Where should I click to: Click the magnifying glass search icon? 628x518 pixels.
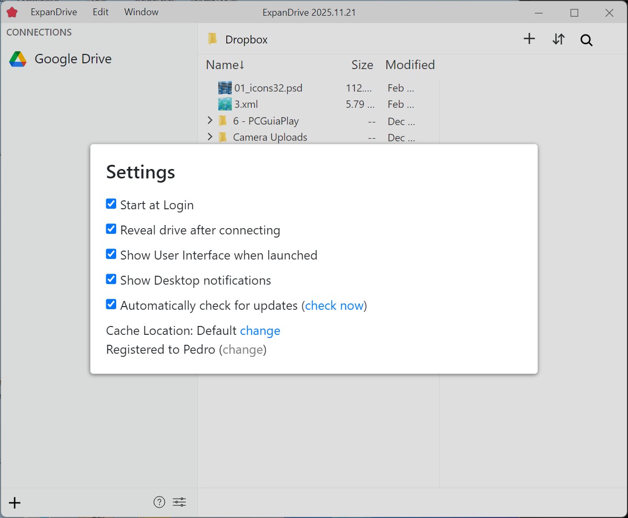click(586, 40)
